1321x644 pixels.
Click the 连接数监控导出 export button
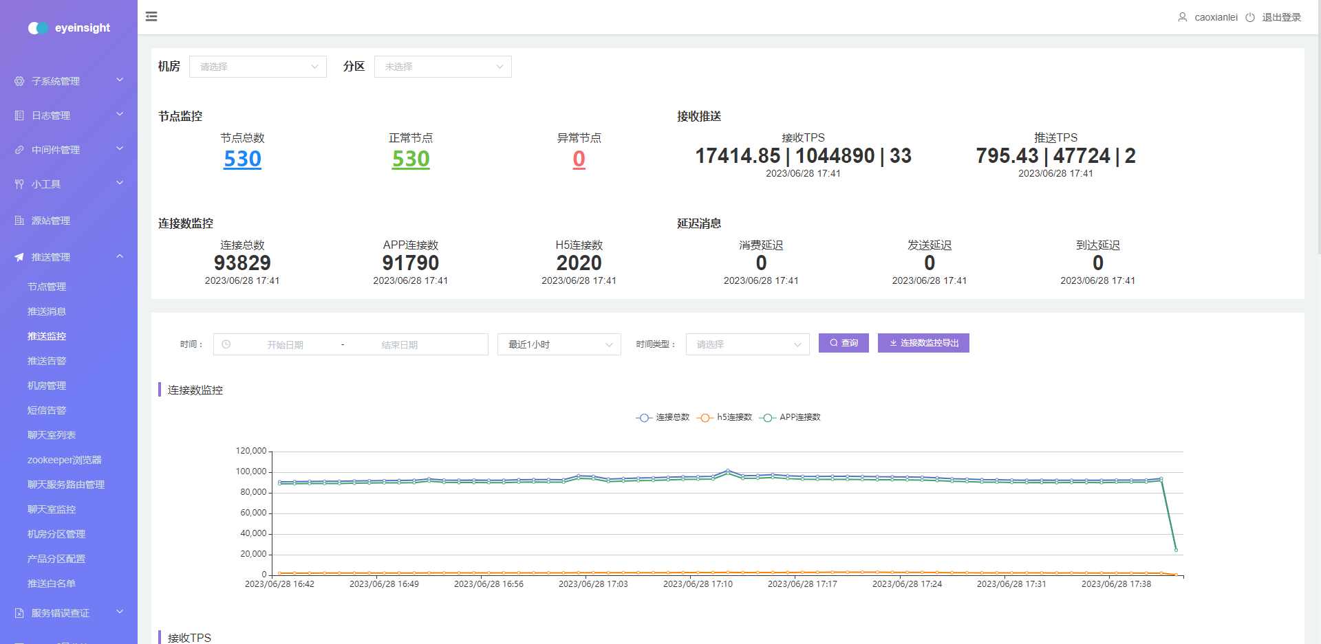click(x=923, y=343)
